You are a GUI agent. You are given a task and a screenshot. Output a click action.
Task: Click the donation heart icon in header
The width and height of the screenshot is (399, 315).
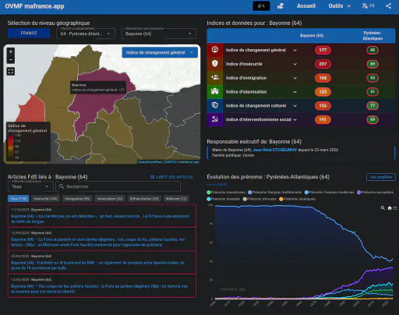coord(281,6)
